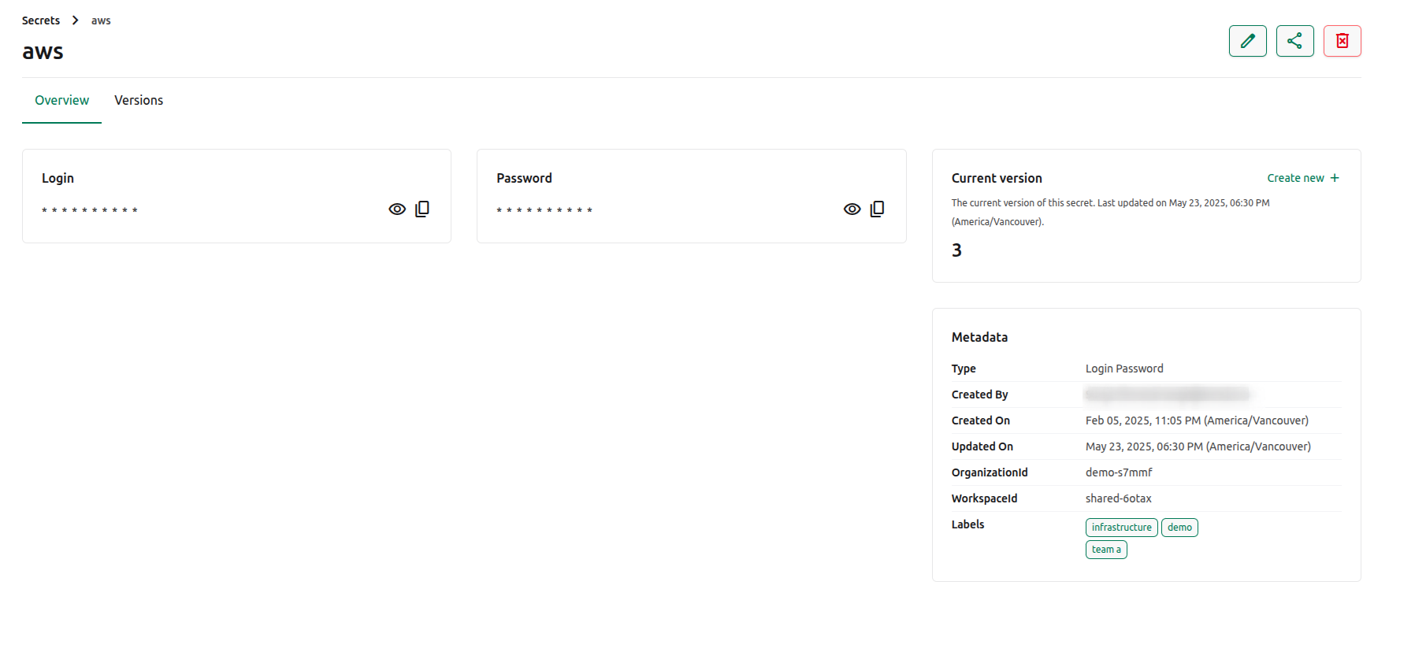
Task: Click the edit pencil icon button
Action: point(1247,41)
